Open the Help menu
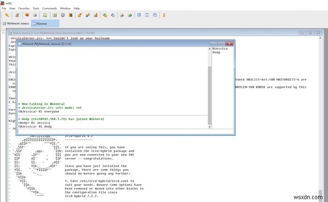This screenshot has width=328, height=202. pyautogui.click(x=77, y=8)
